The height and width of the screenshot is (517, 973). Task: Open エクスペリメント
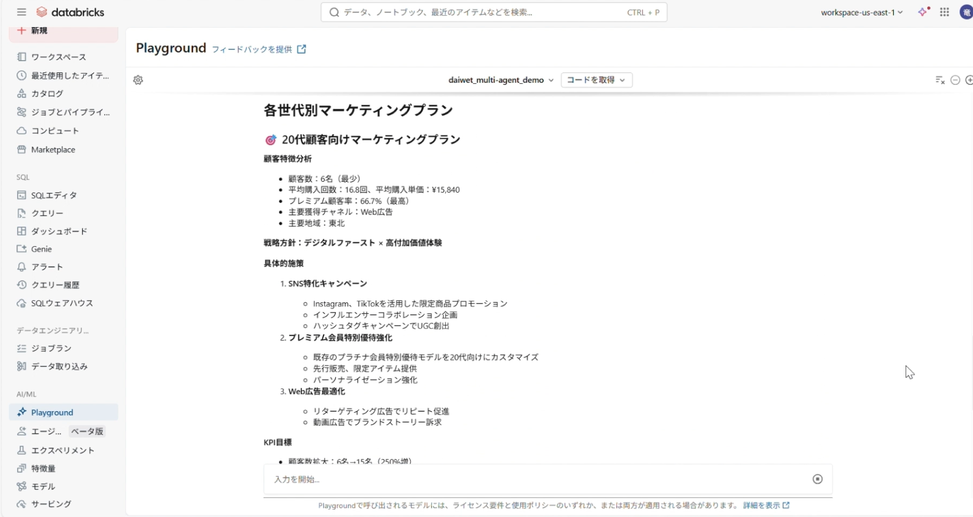[x=63, y=450]
